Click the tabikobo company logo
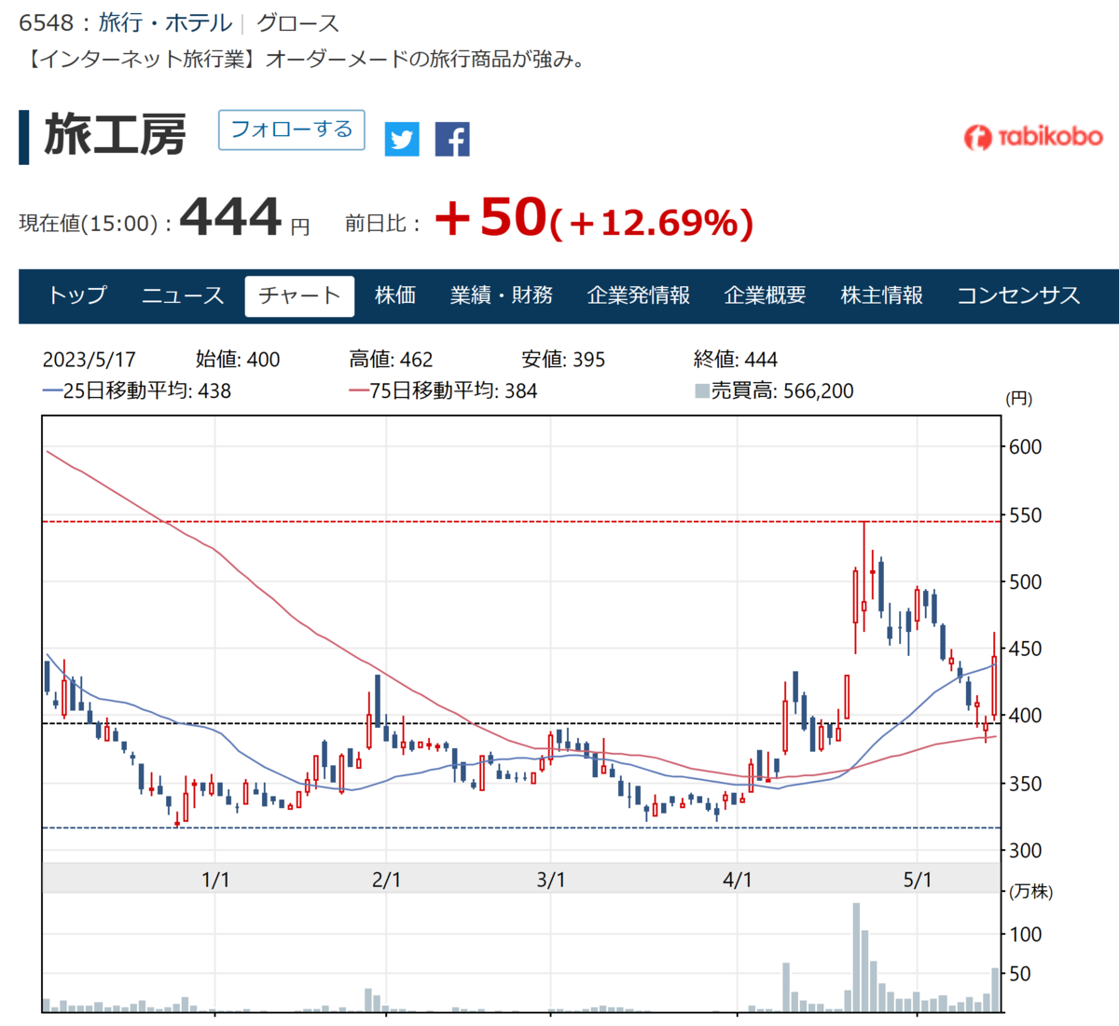The image size is (1119, 1026). click(x=1033, y=137)
